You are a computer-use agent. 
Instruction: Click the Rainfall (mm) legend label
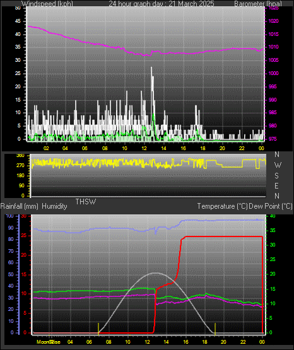point(19,206)
